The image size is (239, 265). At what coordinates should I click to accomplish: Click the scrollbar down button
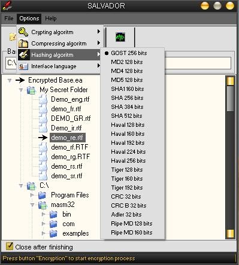tap(230, 233)
